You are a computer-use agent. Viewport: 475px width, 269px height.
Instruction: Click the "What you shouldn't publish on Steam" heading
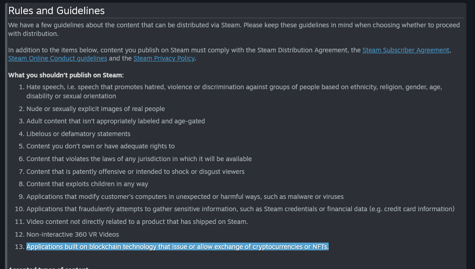pyautogui.click(x=66, y=75)
